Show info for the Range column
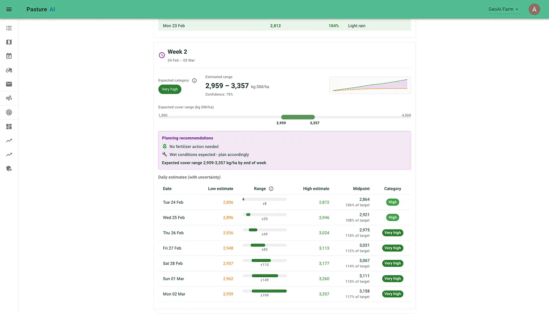Image resolution: width=549 pixels, height=314 pixels. pyautogui.click(x=271, y=189)
